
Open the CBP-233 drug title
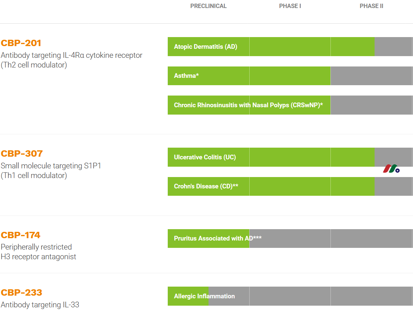pos(21,293)
